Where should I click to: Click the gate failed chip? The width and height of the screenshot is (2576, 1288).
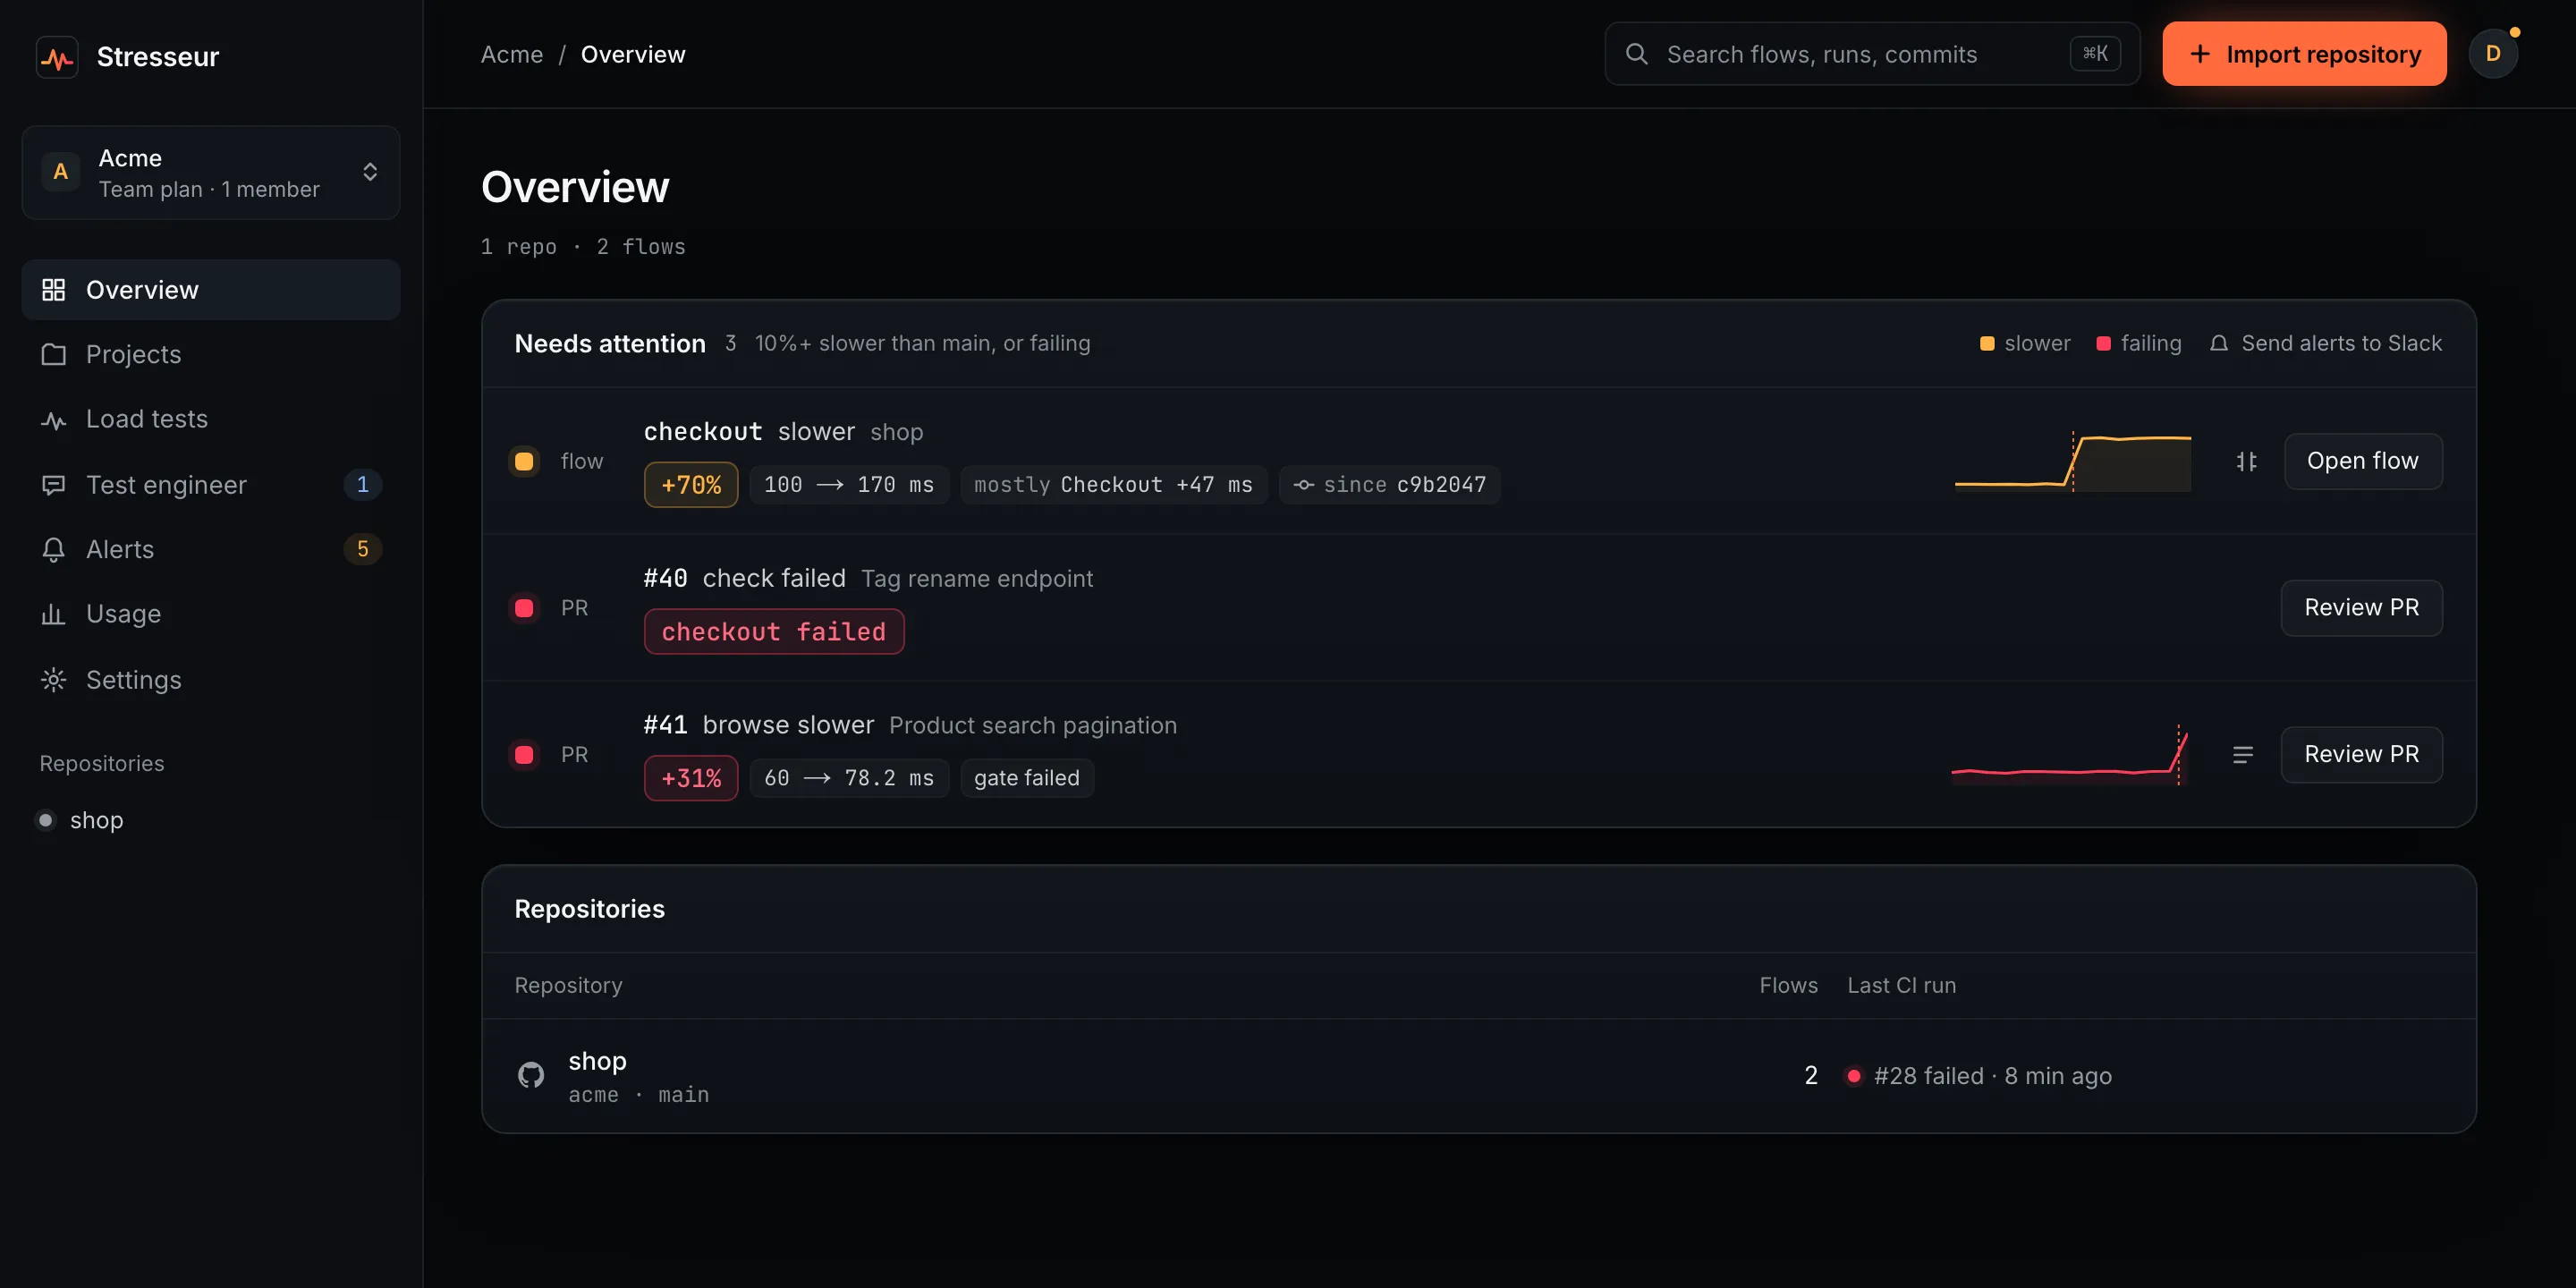pyautogui.click(x=1027, y=778)
